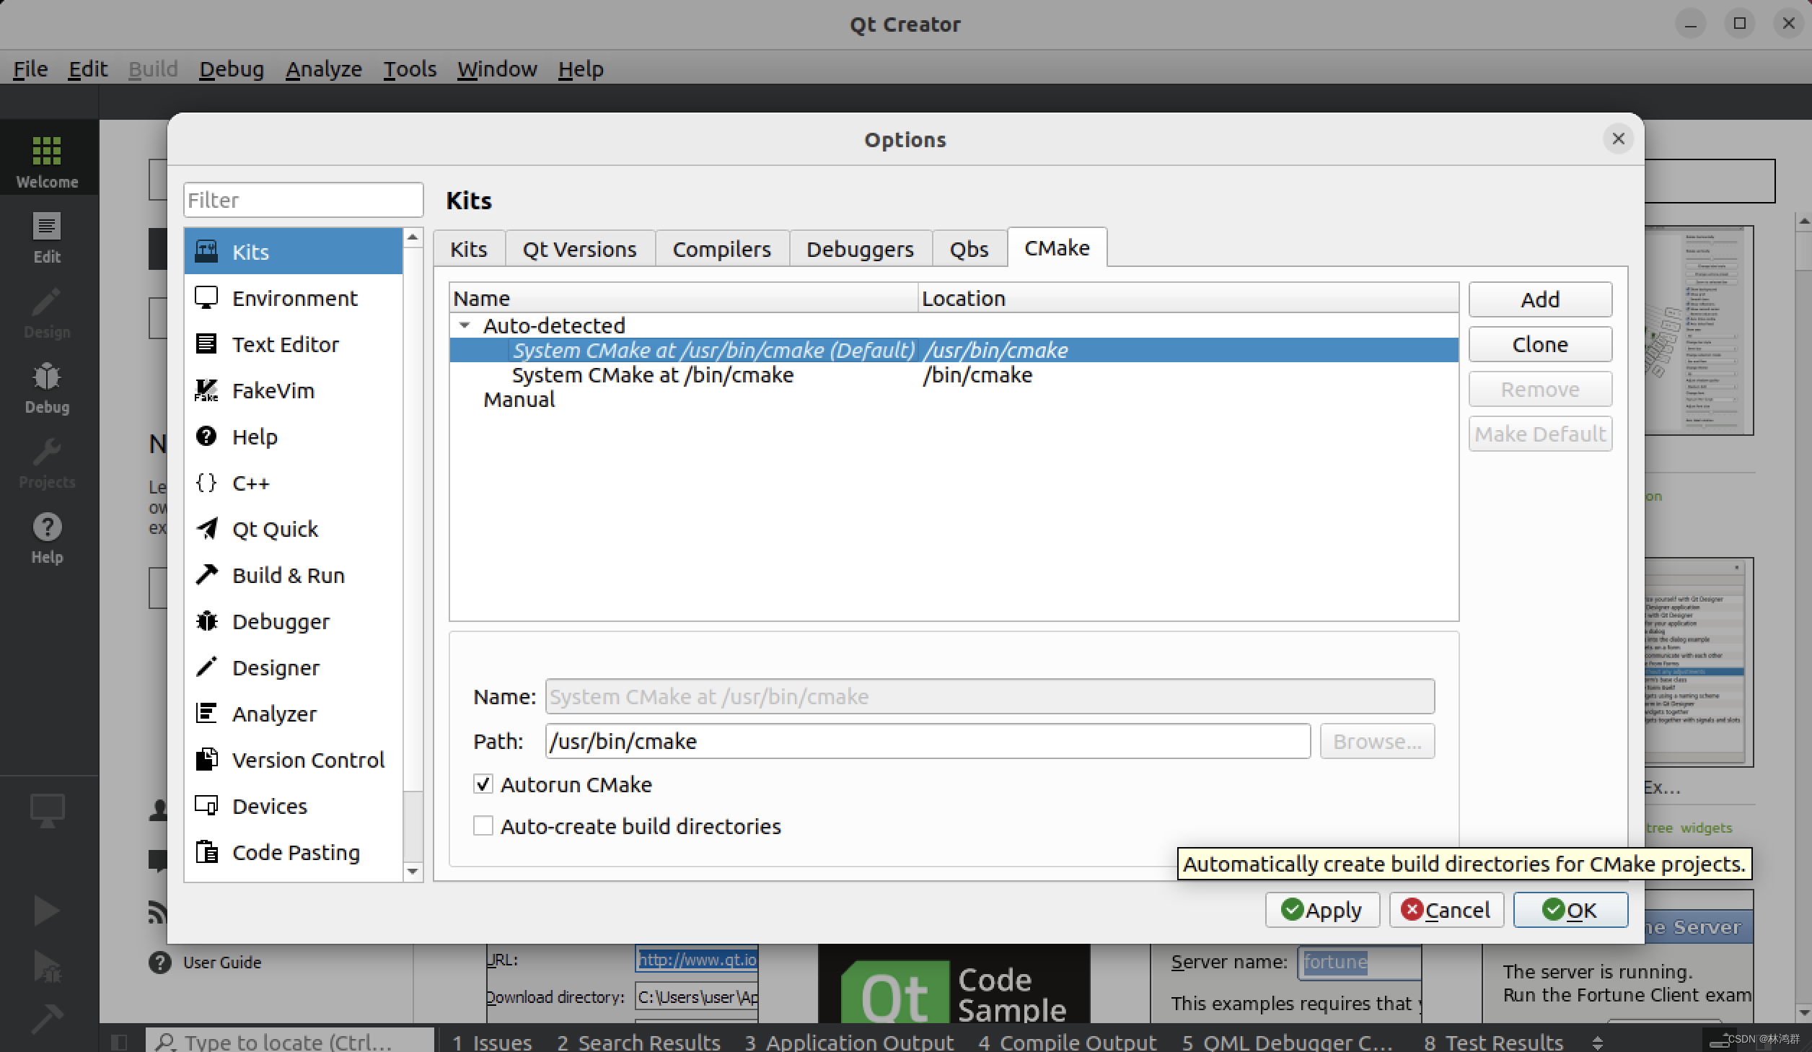The height and width of the screenshot is (1052, 1812).
Task: Toggle sidebar button in status bar
Action: point(119,1042)
